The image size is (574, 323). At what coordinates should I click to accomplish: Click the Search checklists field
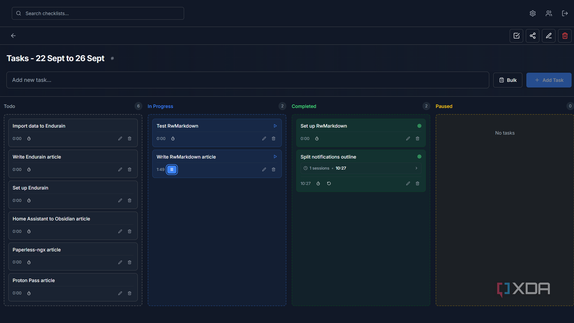(98, 13)
